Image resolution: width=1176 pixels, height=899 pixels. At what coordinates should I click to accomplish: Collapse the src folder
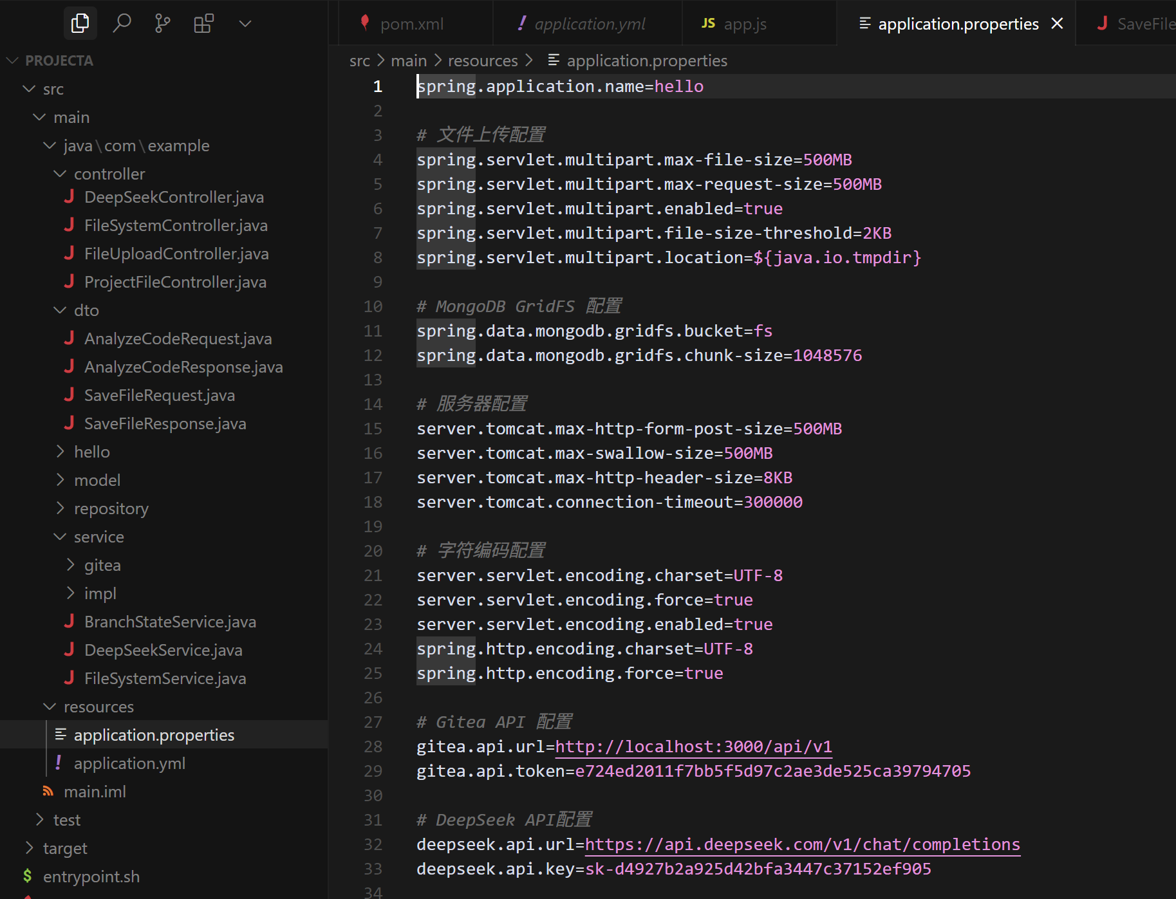click(x=29, y=88)
